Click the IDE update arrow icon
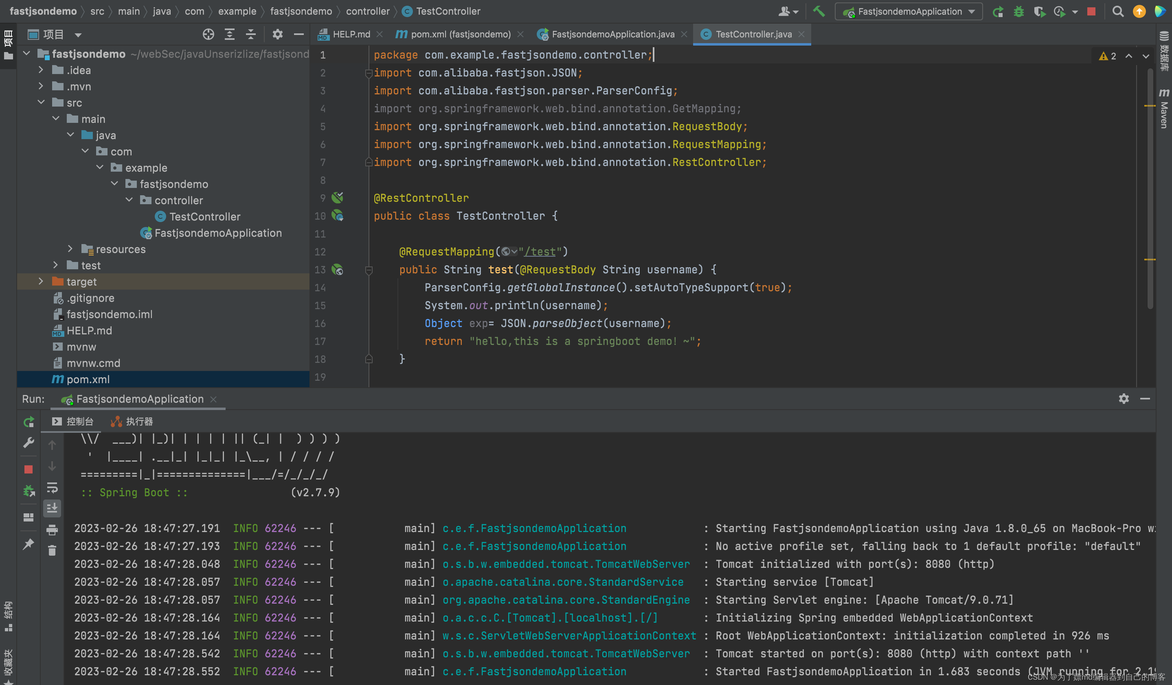The height and width of the screenshot is (685, 1172). (1139, 12)
